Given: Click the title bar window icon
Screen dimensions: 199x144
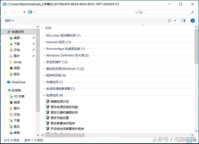Looking at the screenshot, I should click(4, 4).
